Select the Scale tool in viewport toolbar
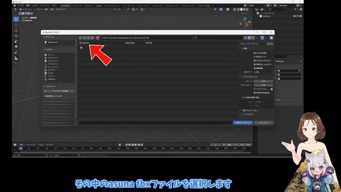 pos(16,42)
